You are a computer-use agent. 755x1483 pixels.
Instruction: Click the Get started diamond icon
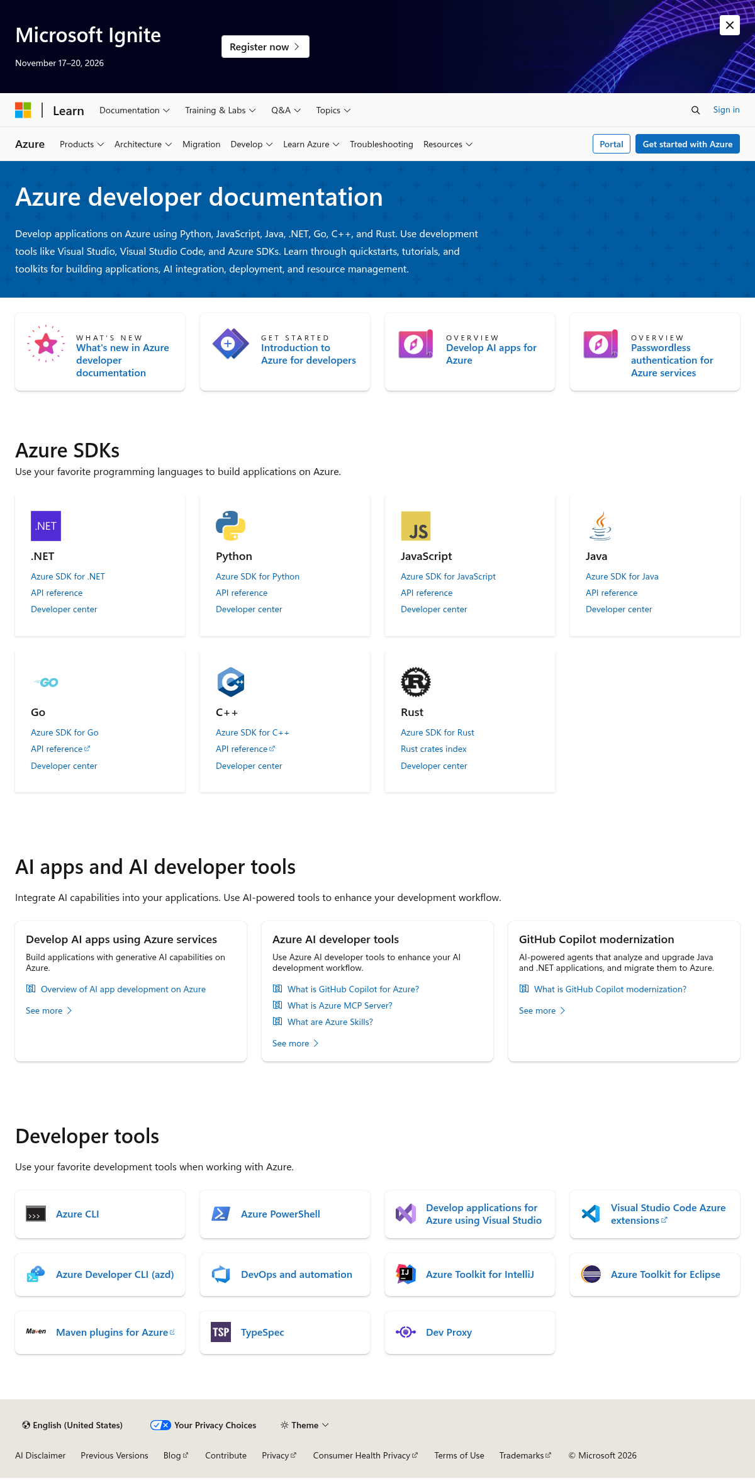tap(231, 344)
